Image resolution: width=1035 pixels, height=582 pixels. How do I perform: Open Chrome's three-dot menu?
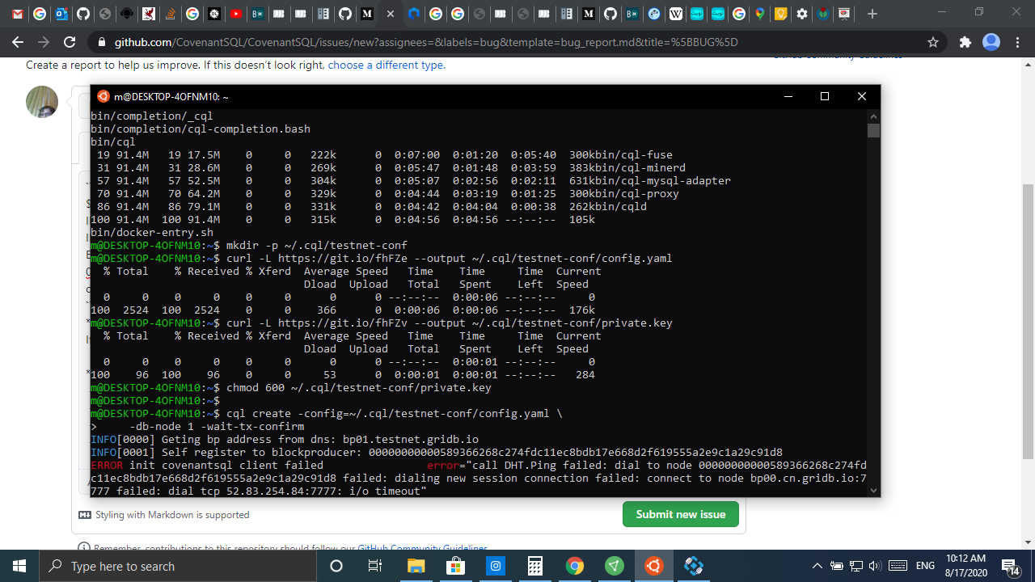click(1018, 42)
